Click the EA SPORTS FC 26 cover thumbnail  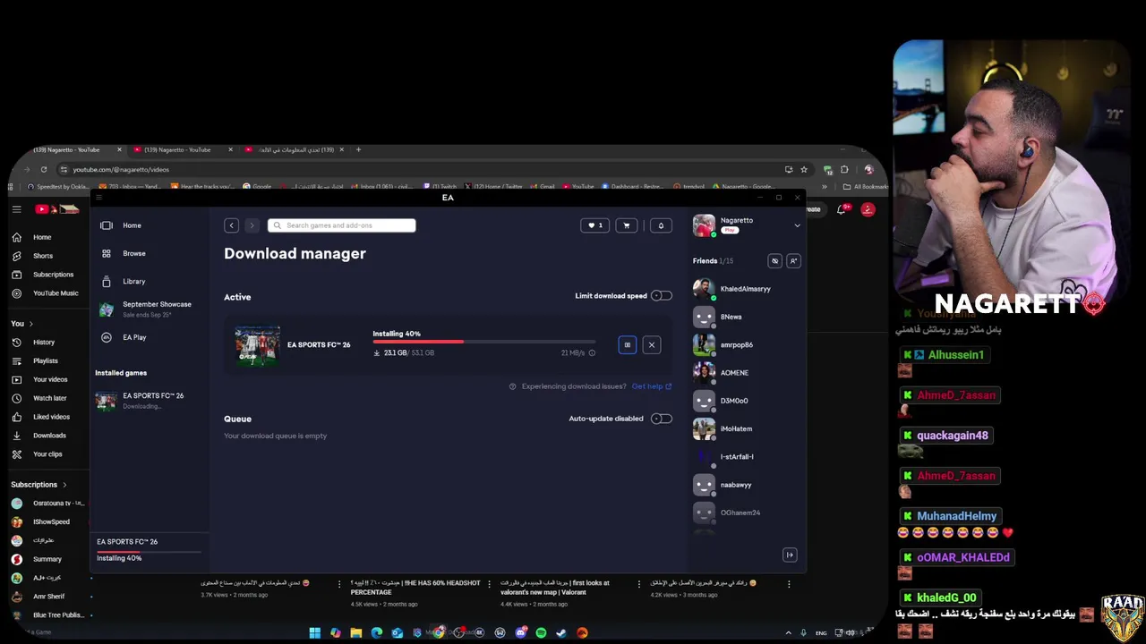(x=257, y=346)
